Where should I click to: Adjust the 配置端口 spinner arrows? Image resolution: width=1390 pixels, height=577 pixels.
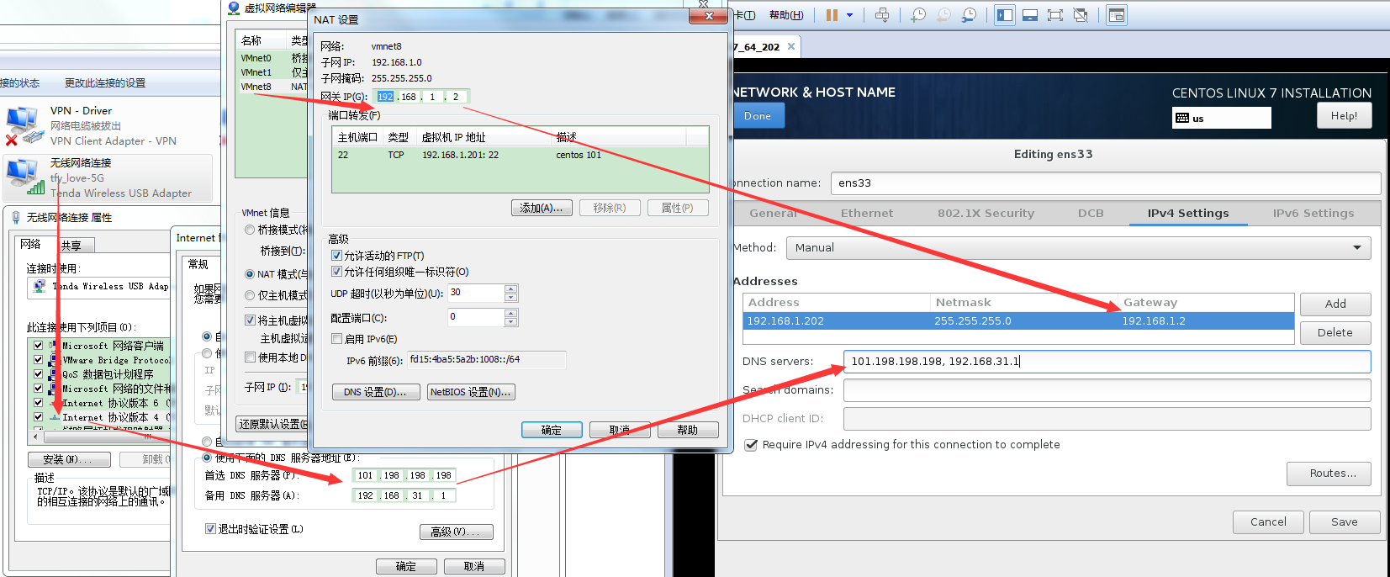click(x=511, y=318)
